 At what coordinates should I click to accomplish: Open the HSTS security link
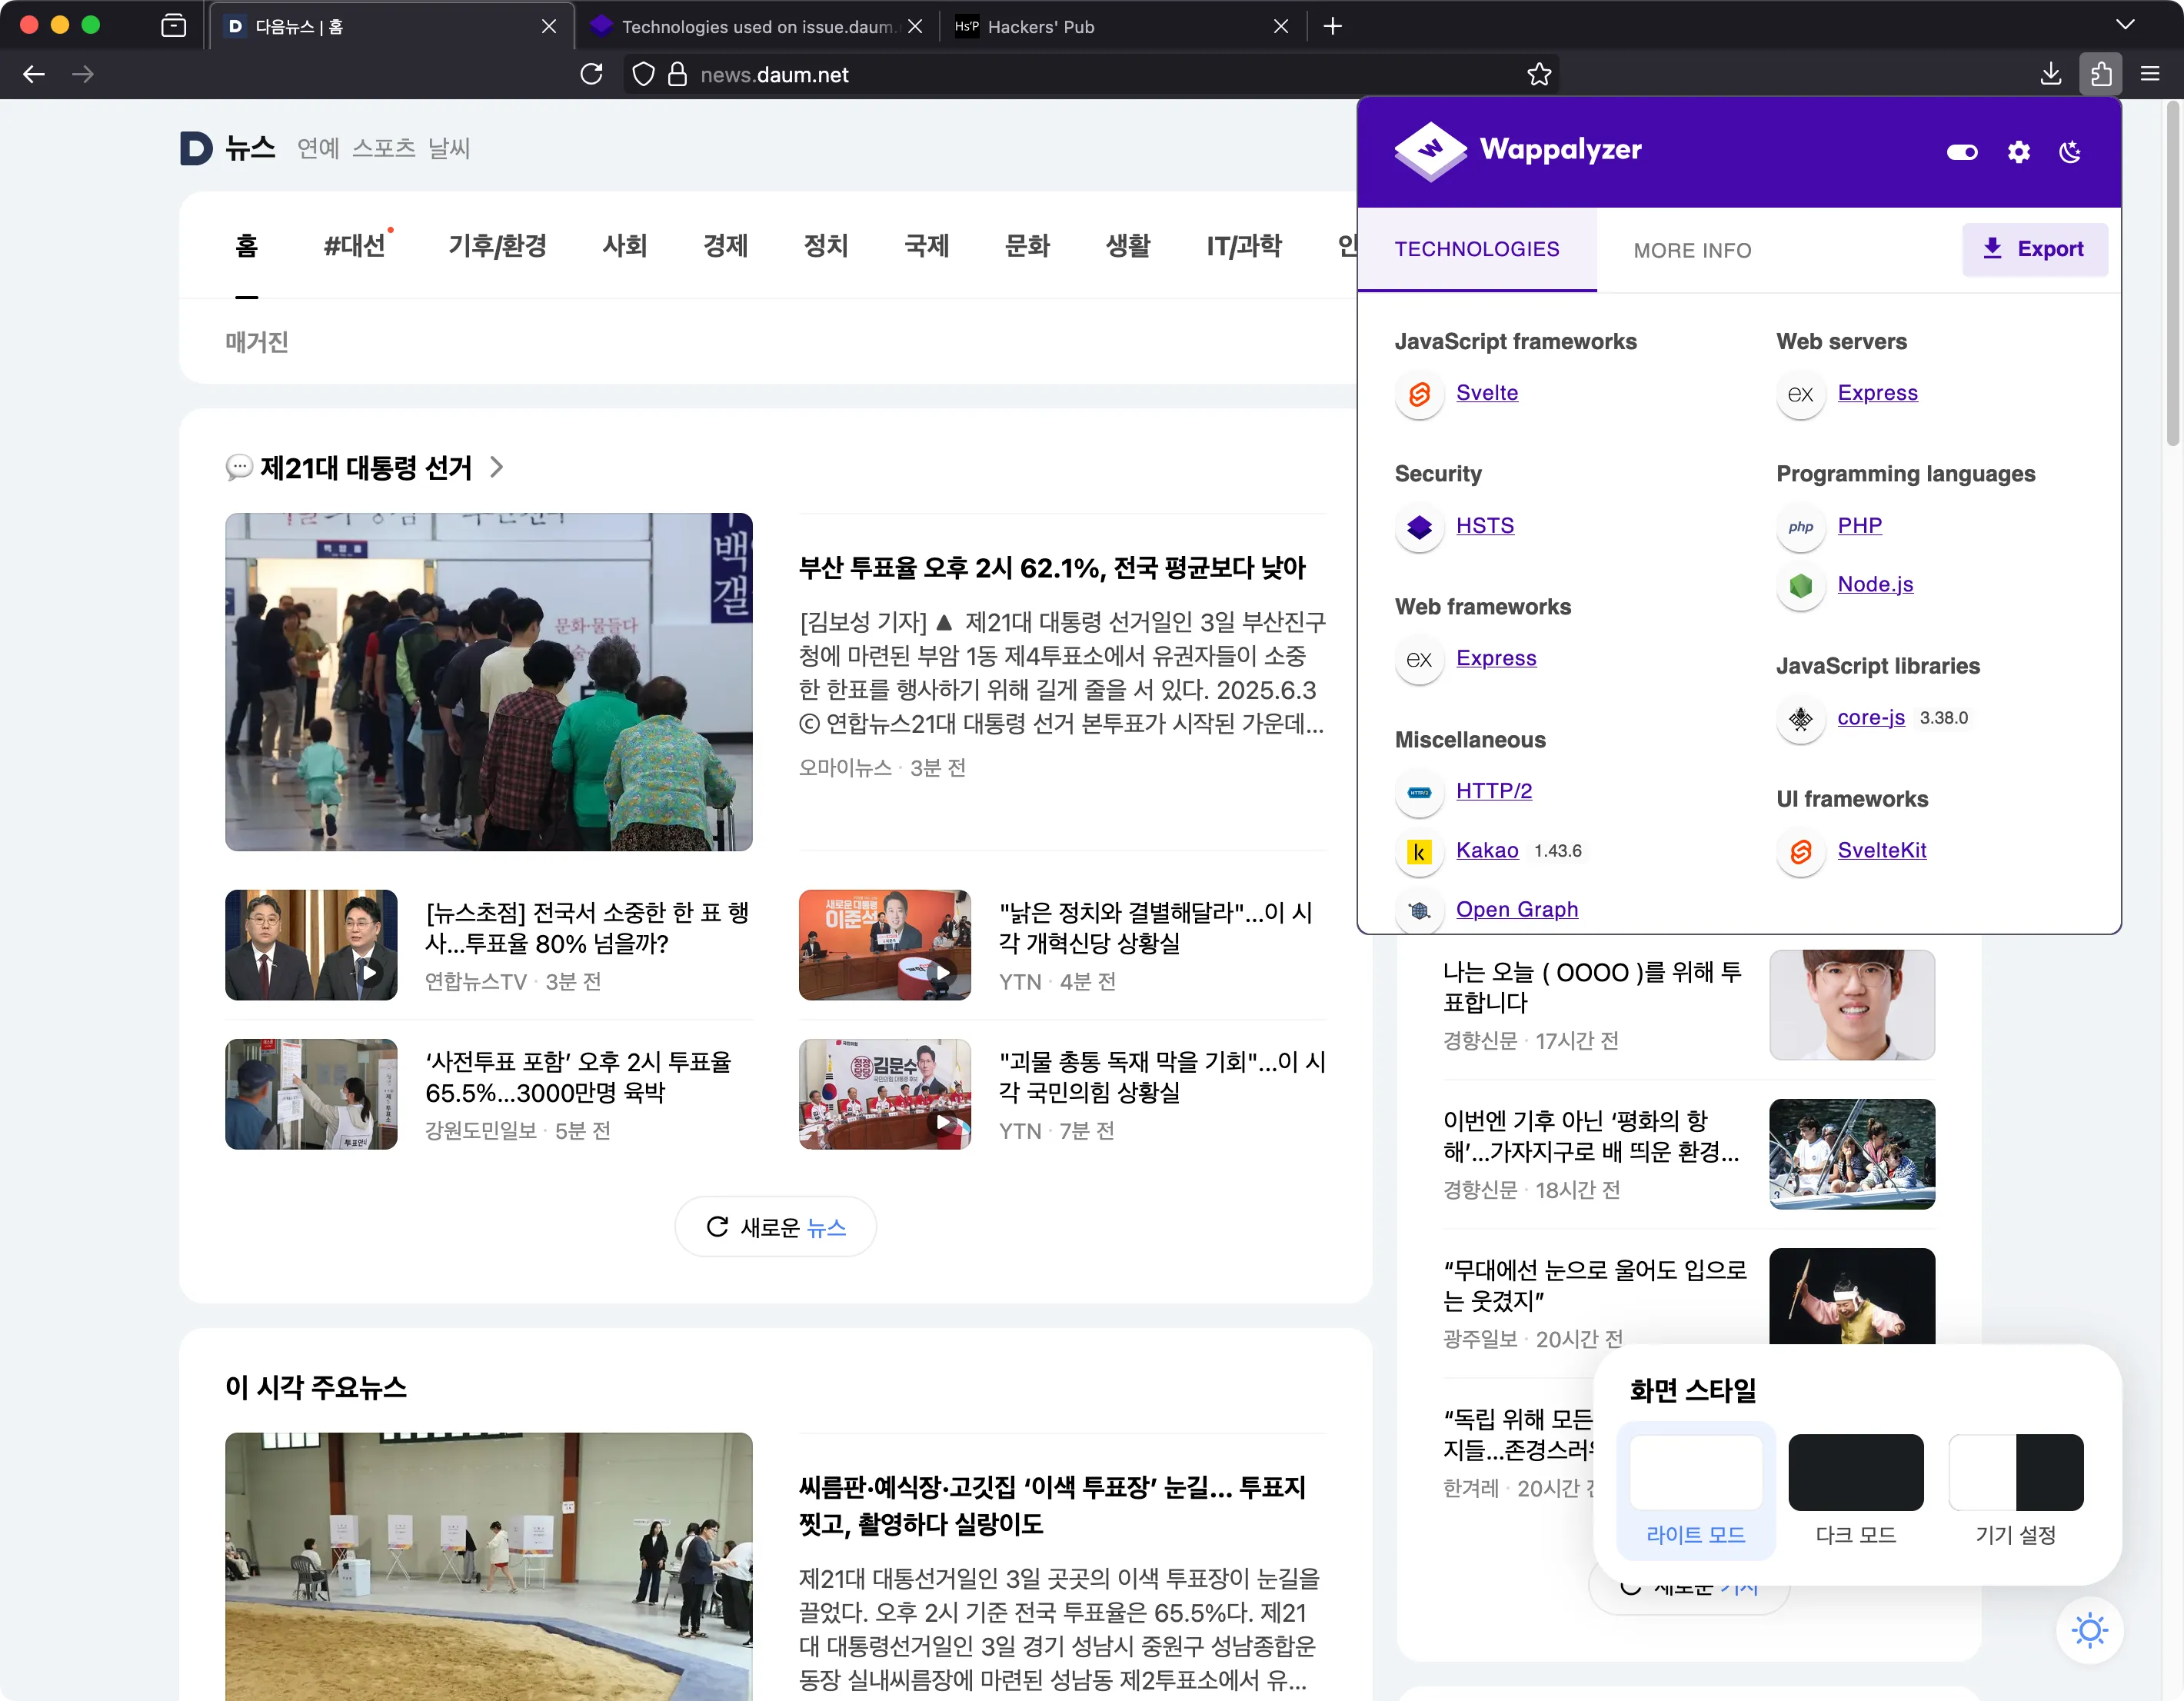click(1484, 526)
